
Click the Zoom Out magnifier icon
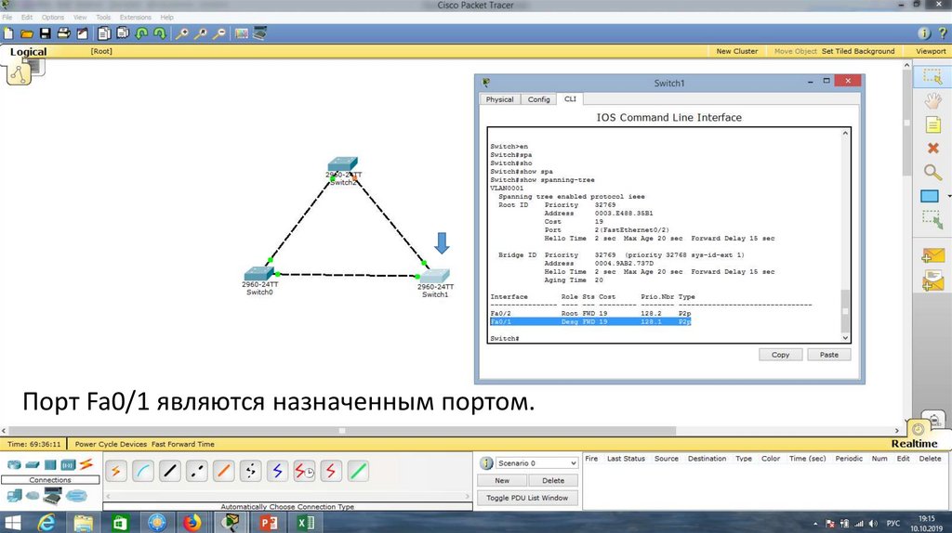tap(219, 33)
